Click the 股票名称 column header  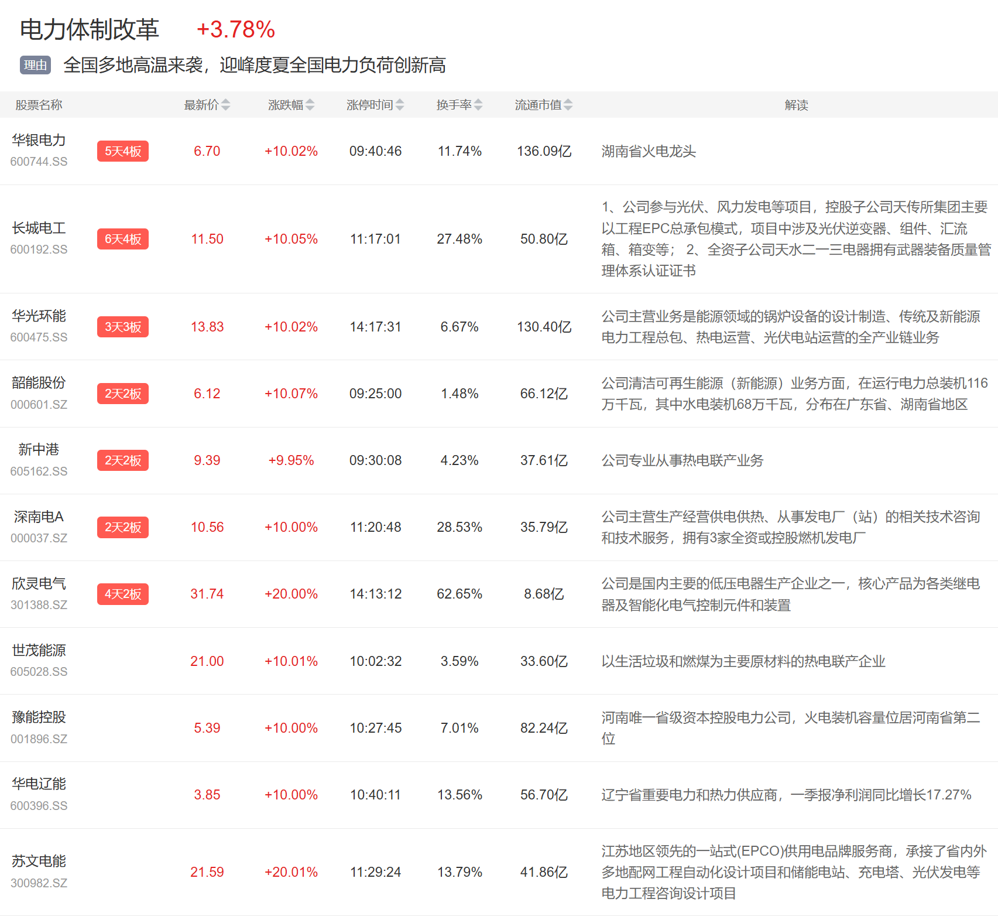click(x=39, y=105)
